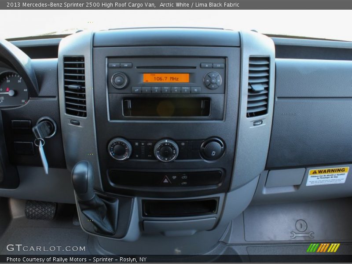Click the left air vent adjuster tab
Screen dimensions: 352x264
74,87
